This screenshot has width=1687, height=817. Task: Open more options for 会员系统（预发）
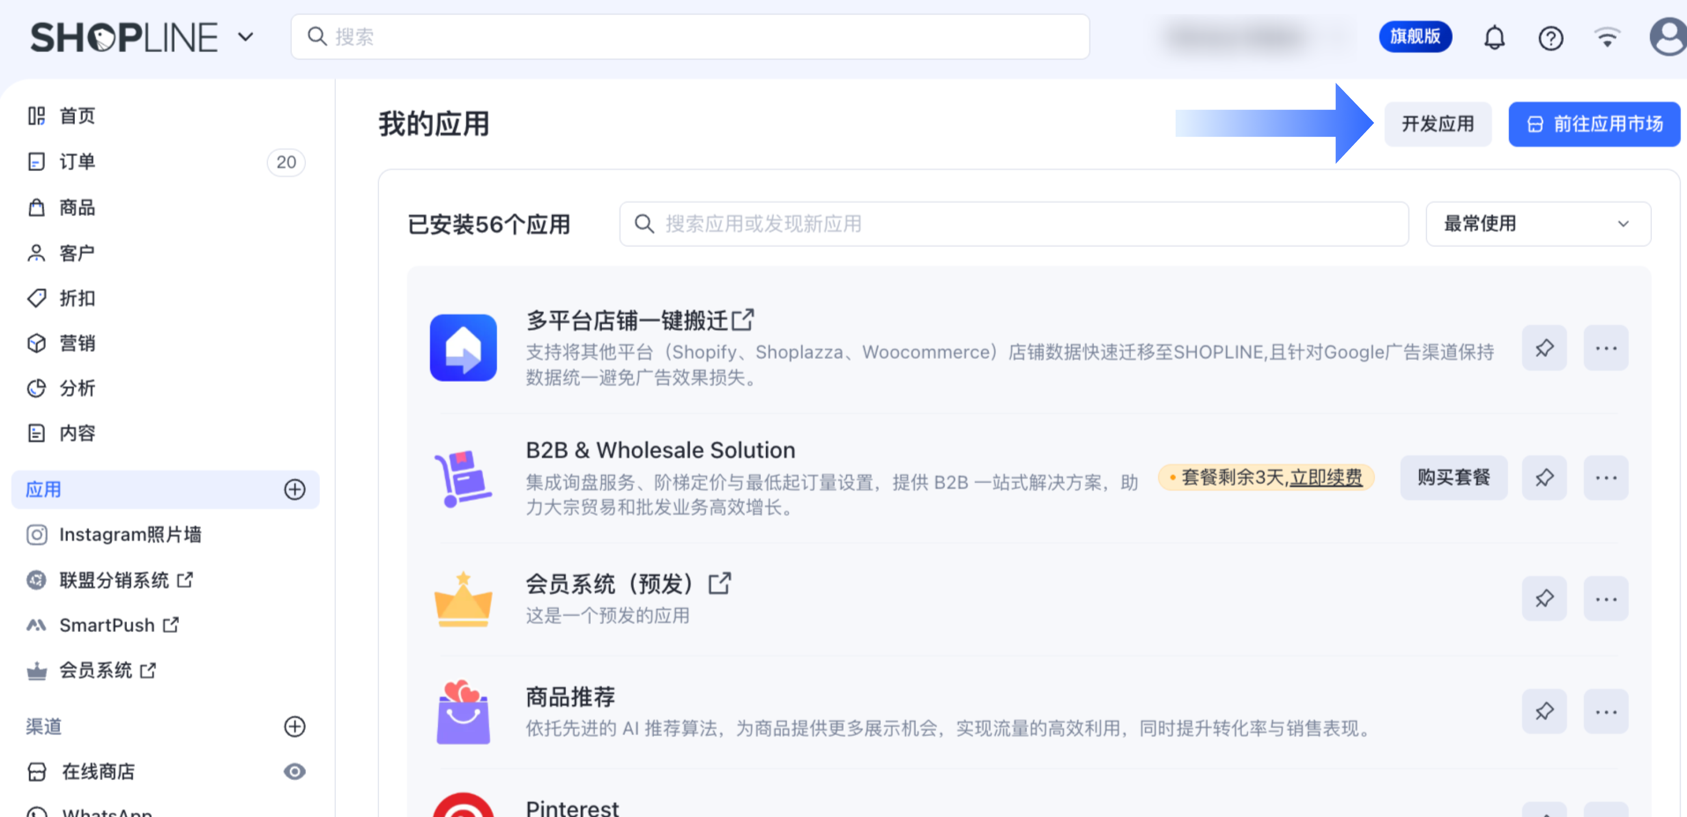click(1605, 599)
